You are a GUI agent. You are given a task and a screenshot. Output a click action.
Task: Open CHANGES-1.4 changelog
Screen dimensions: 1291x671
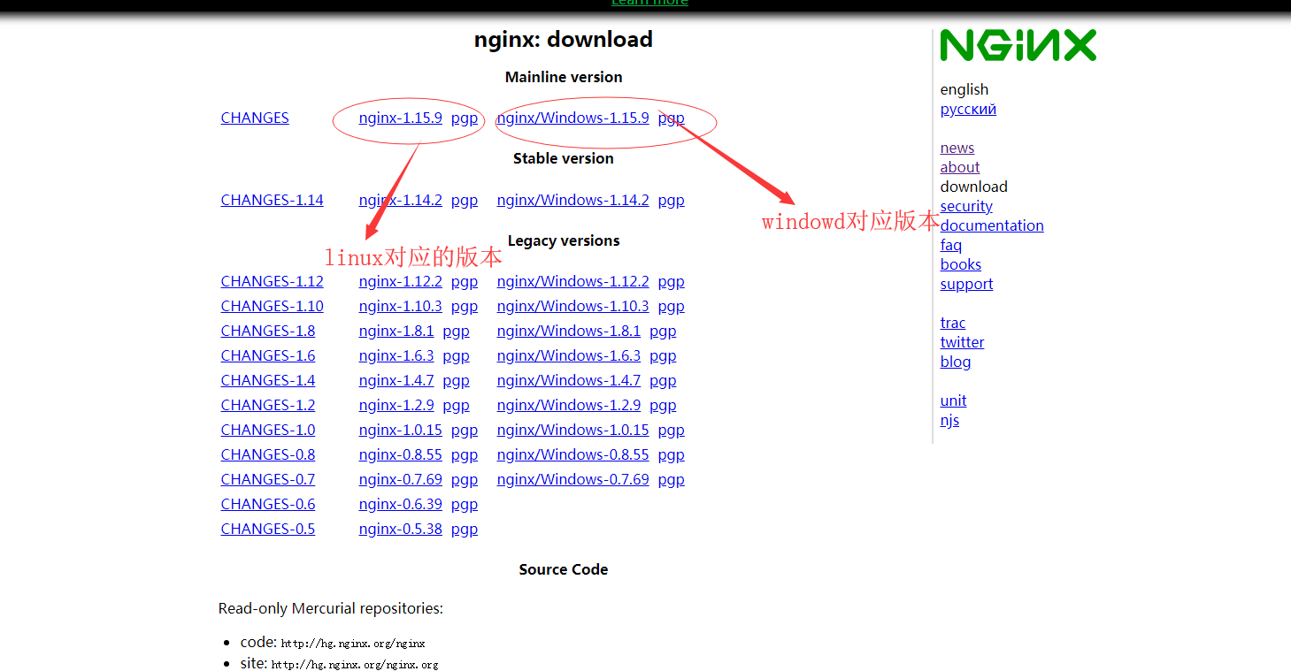point(268,380)
